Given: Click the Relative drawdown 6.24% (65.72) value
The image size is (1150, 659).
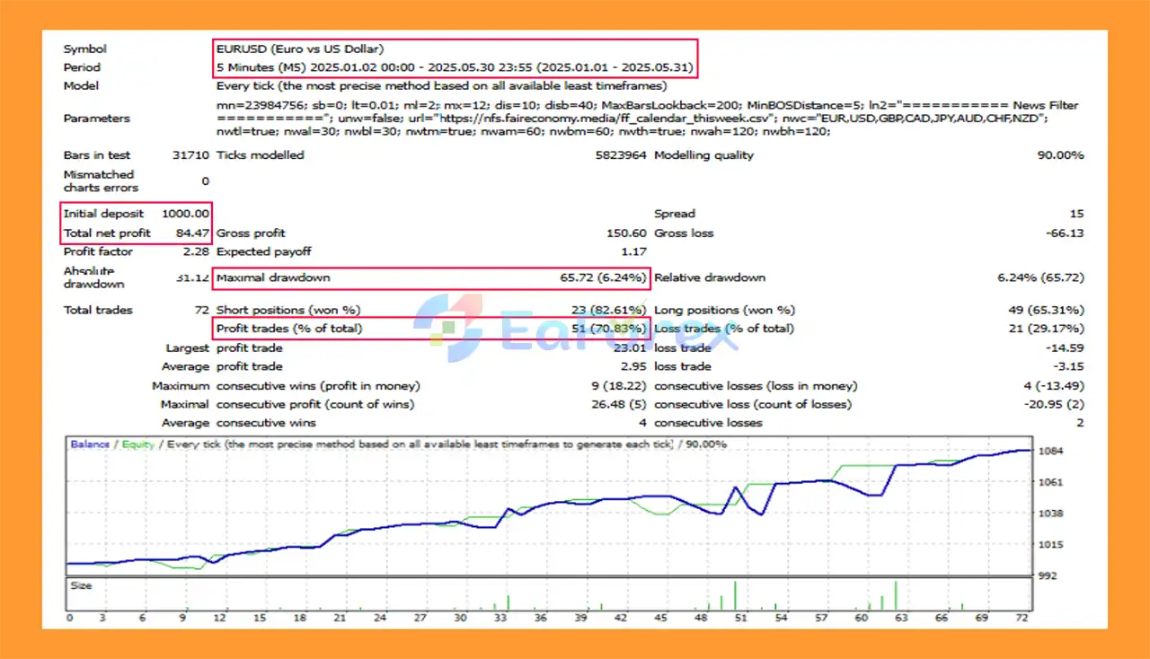Looking at the screenshot, I should [1040, 277].
